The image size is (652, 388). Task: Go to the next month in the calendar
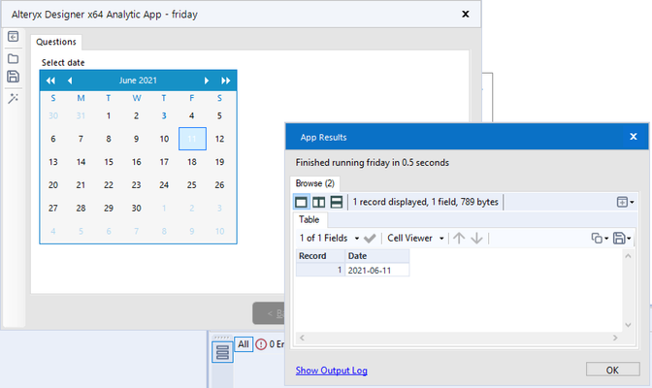click(207, 81)
